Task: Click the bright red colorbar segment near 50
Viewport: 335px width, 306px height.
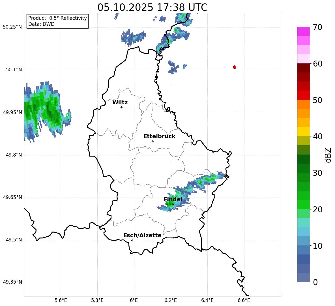Action: coord(303,95)
